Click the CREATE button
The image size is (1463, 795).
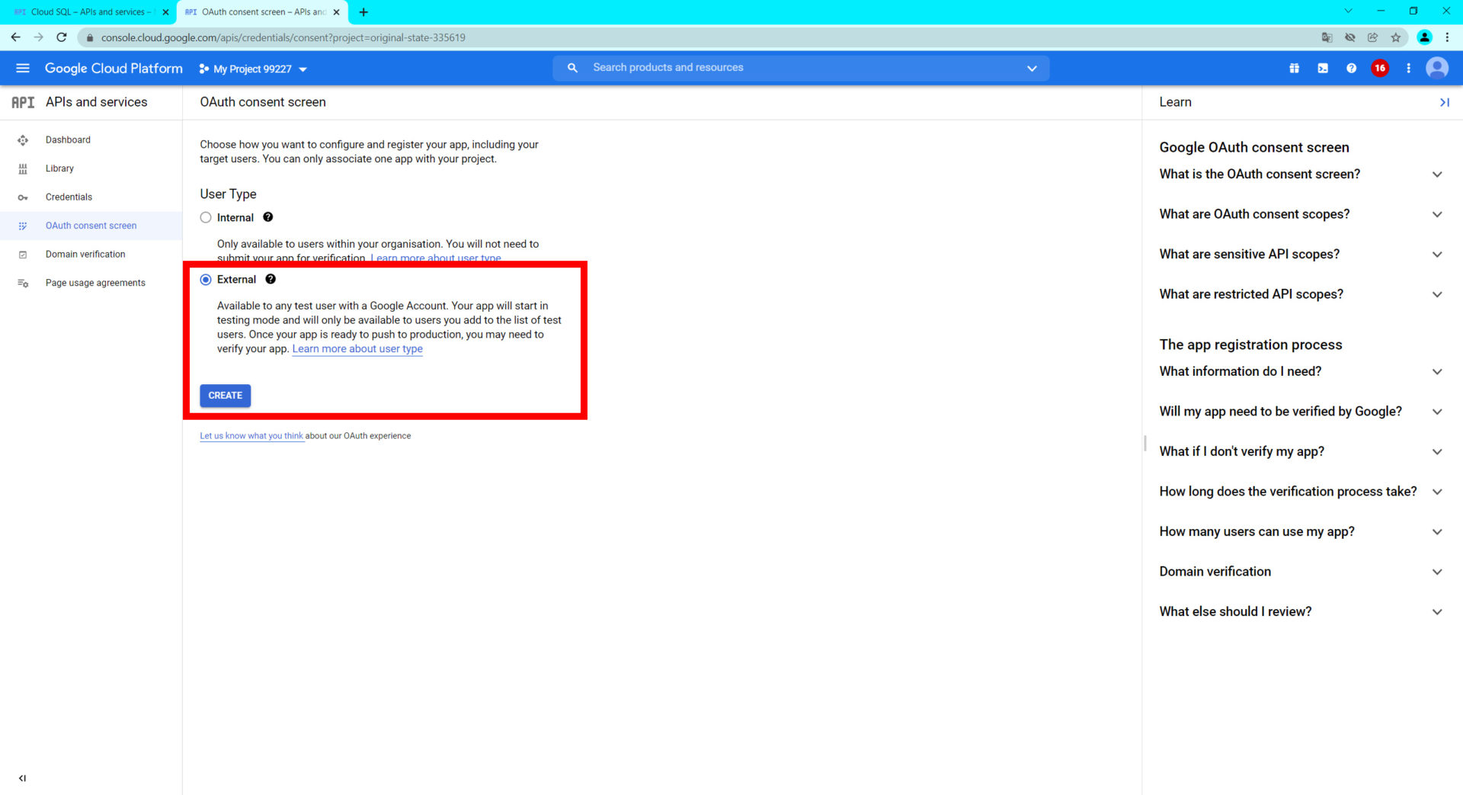coord(226,396)
